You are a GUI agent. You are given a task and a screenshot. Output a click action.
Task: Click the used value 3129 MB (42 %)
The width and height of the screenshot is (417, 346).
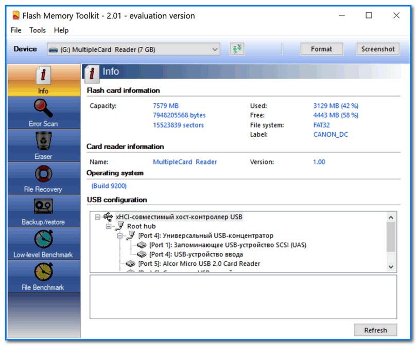336,106
